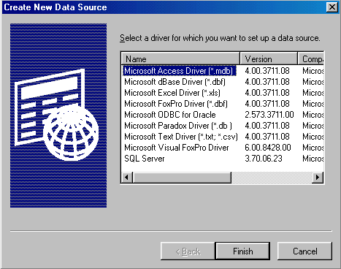The image size is (341, 269).
Task: Select the SQL Server driver
Action: [x=145, y=159]
